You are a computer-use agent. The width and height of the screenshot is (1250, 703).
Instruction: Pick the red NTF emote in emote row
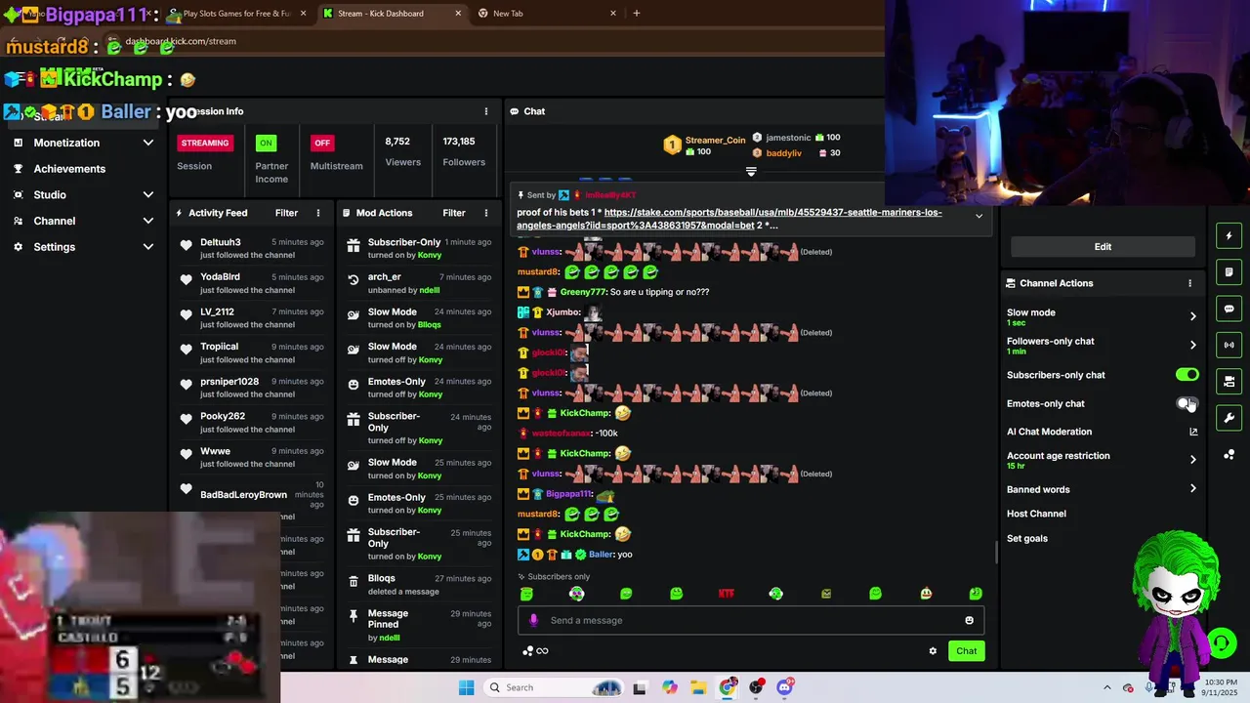[726, 594]
